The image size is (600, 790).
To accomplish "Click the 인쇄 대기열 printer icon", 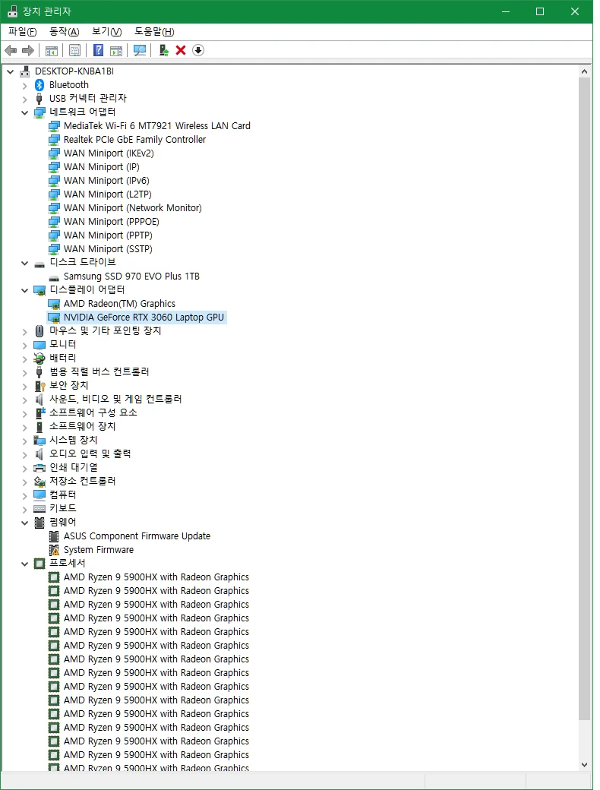I will (39, 468).
